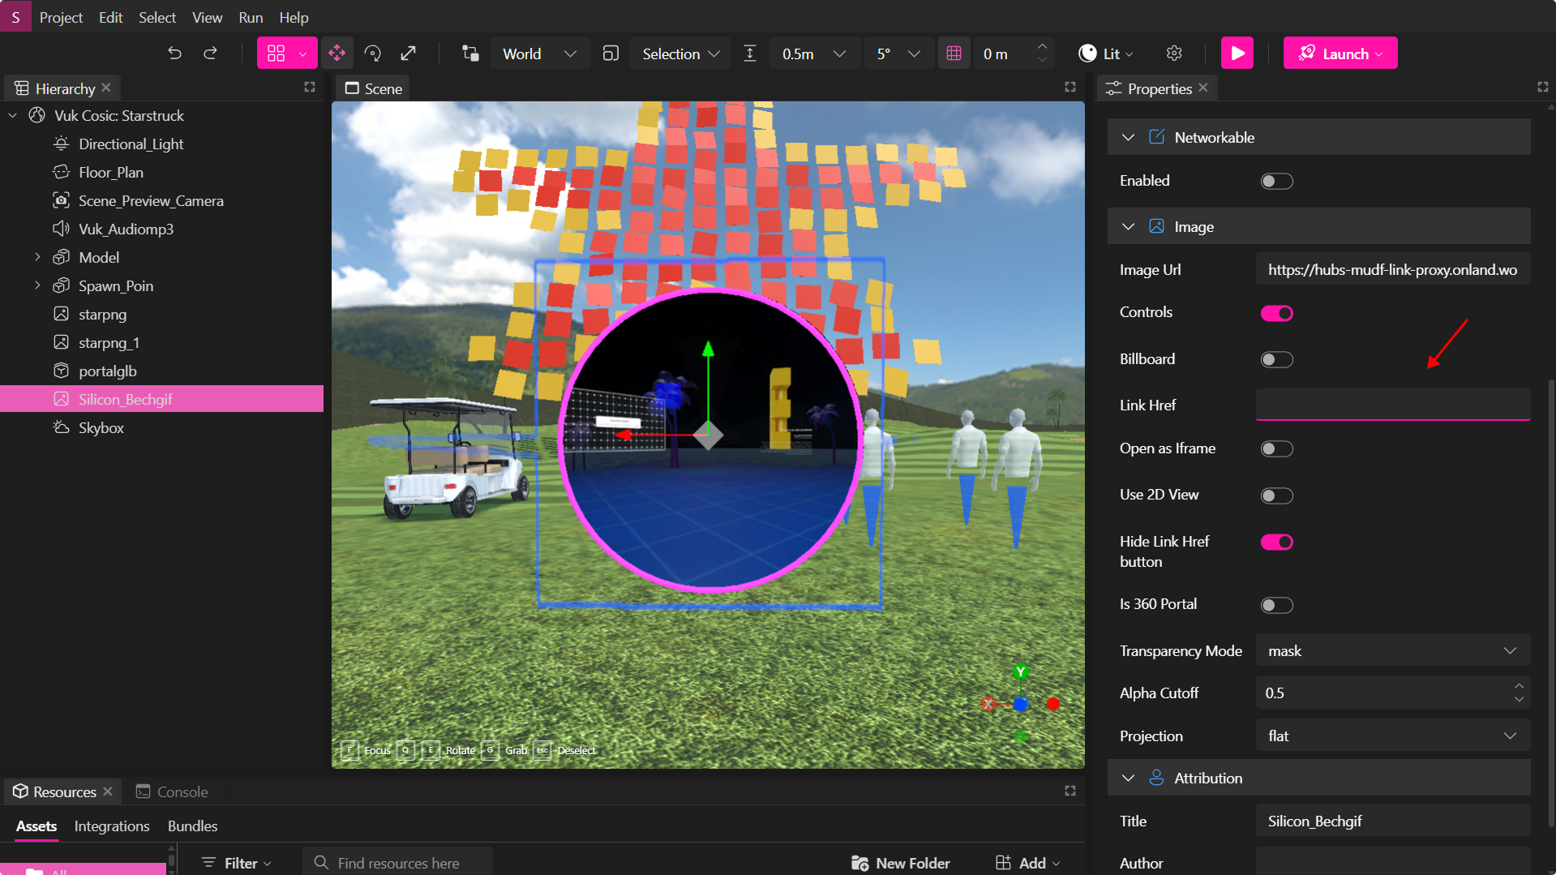The width and height of the screenshot is (1556, 875).
Task: Click the undo arrow icon
Action: (x=174, y=54)
